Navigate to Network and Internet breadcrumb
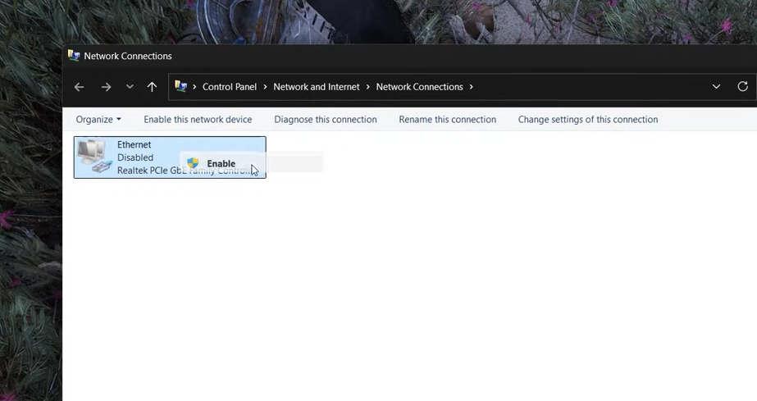 pos(316,87)
